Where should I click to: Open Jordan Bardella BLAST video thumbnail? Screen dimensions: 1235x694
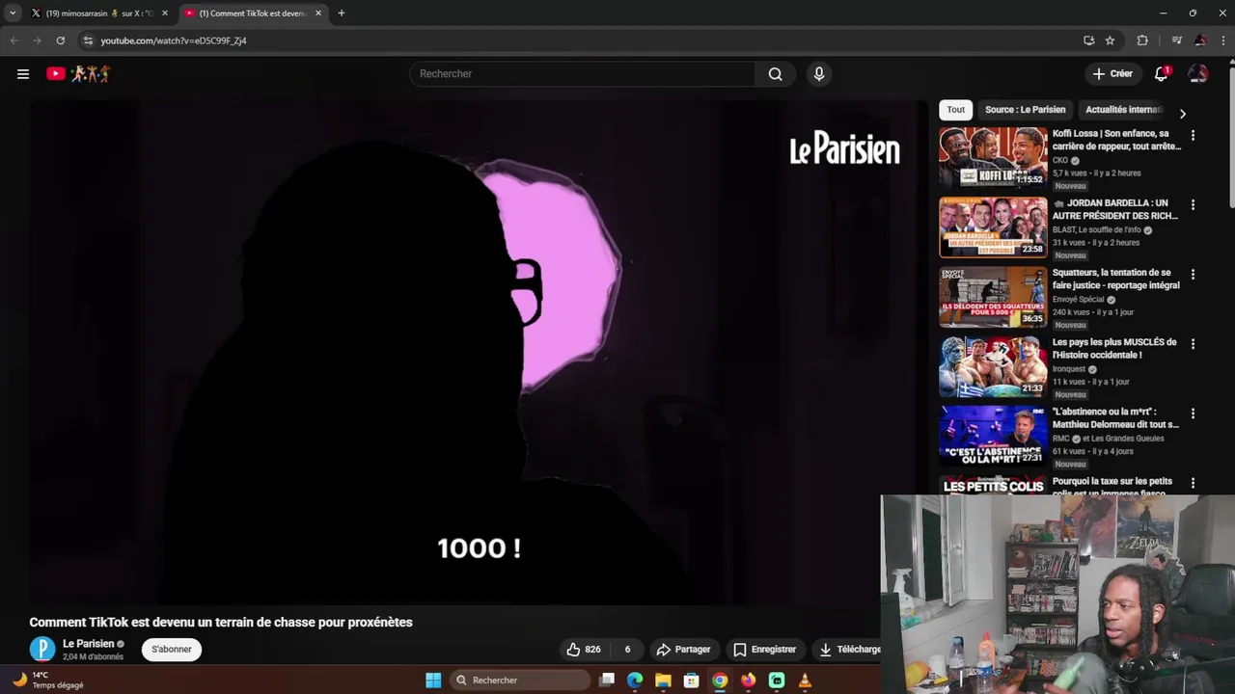(x=993, y=227)
